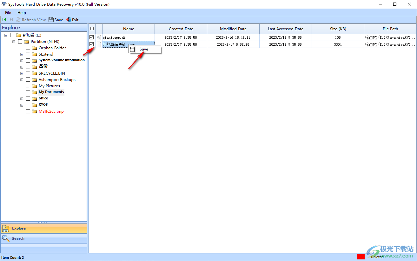Image resolution: width=417 pixels, height=261 pixels.
Task: Click the Save floppy icon in toolbar
Action: pyautogui.click(x=51, y=20)
